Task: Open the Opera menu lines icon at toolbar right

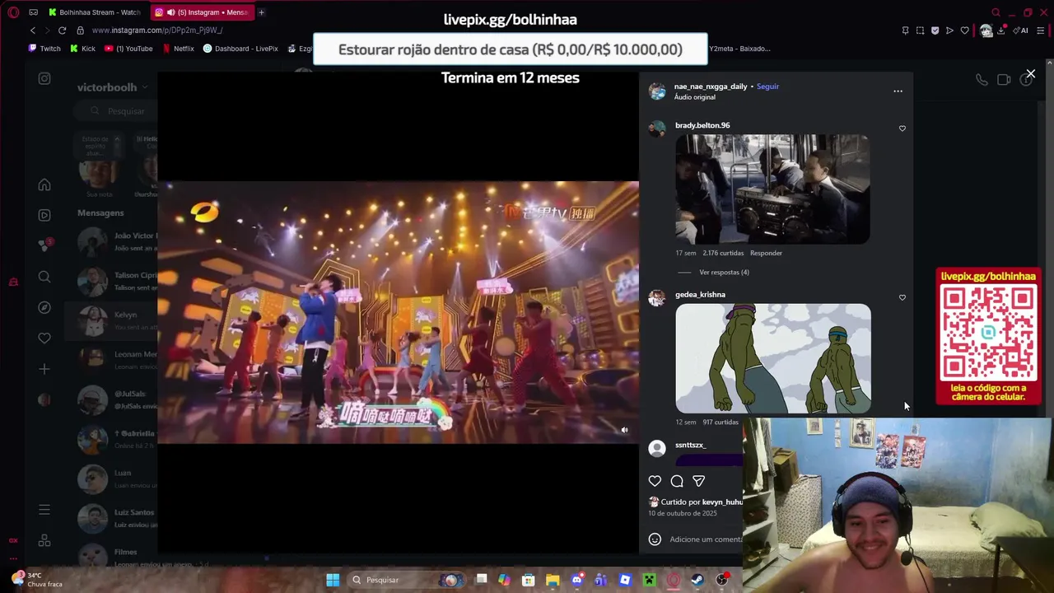Action: (x=1041, y=30)
